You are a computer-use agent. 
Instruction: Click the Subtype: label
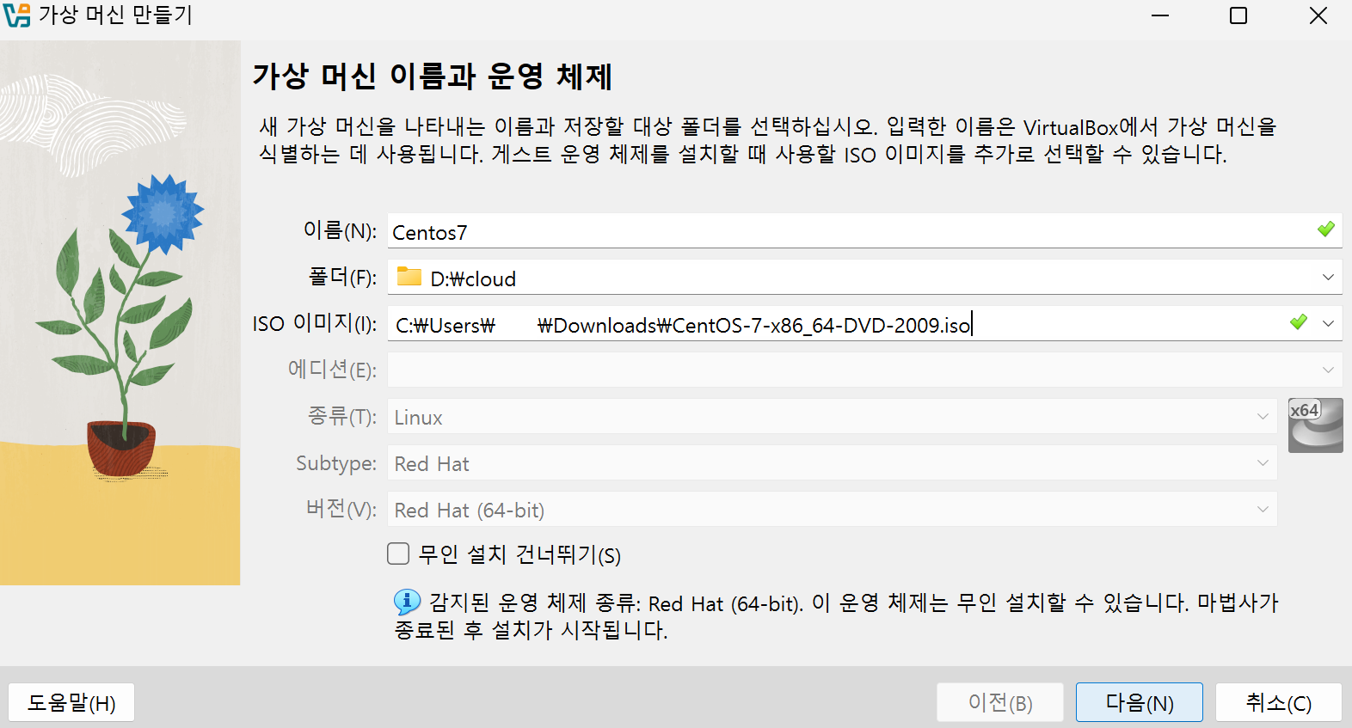336,462
